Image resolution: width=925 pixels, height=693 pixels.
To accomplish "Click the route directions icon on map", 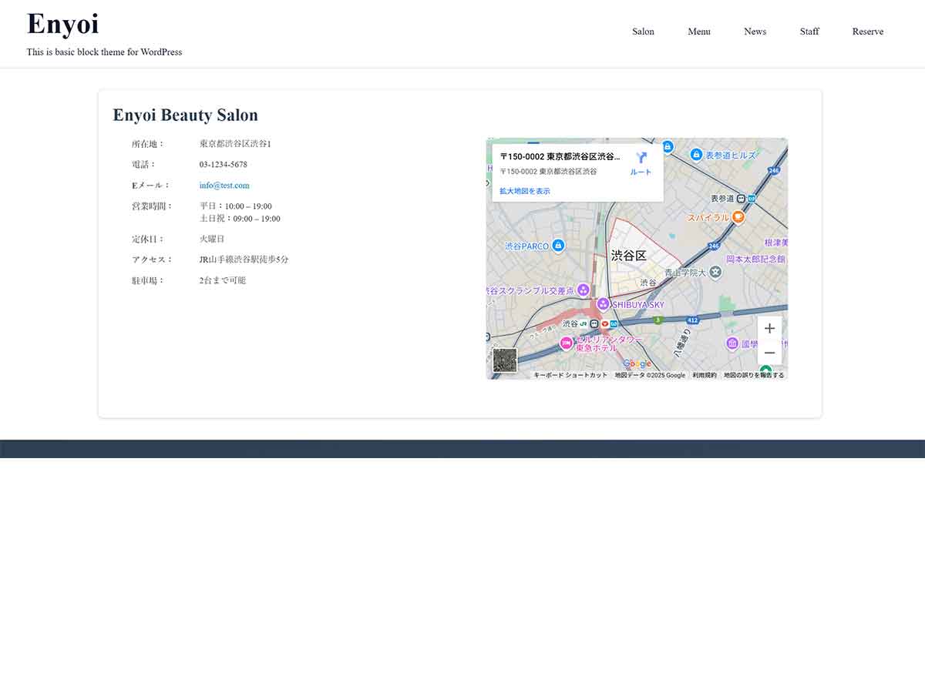I will pyautogui.click(x=641, y=159).
